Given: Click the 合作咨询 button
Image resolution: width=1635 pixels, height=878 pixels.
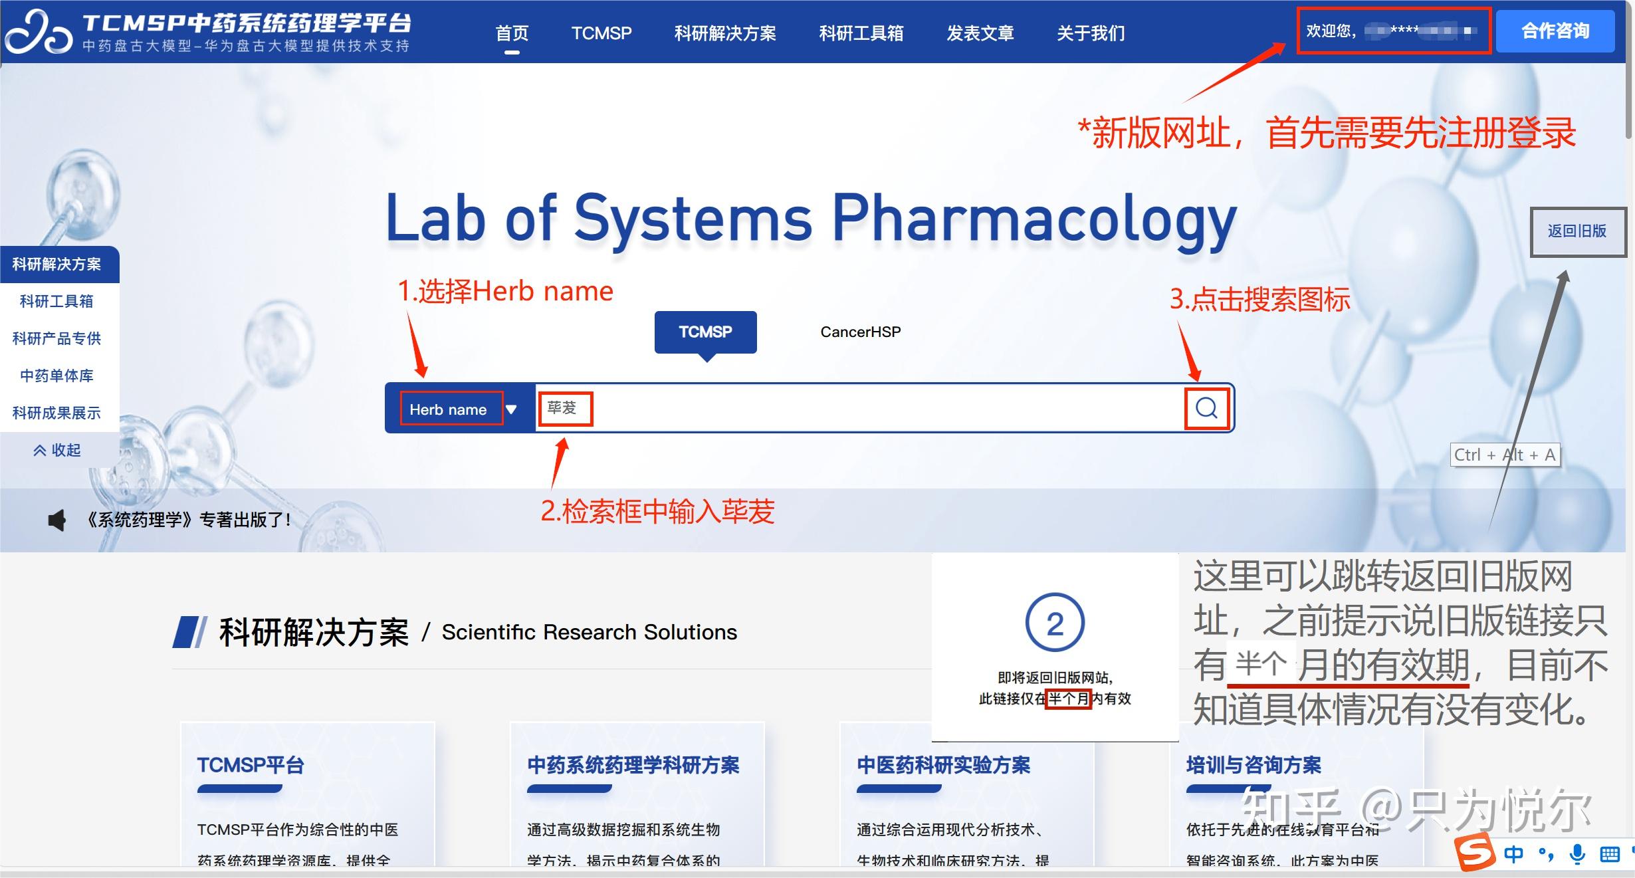Looking at the screenshot, I should point(1555,31).
